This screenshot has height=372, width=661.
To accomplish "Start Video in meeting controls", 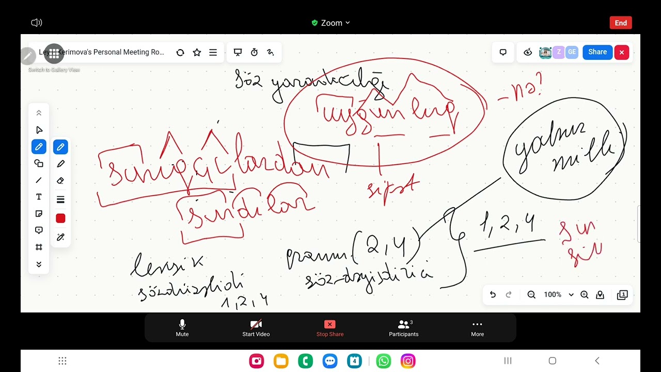I will [x=256, y=328].
